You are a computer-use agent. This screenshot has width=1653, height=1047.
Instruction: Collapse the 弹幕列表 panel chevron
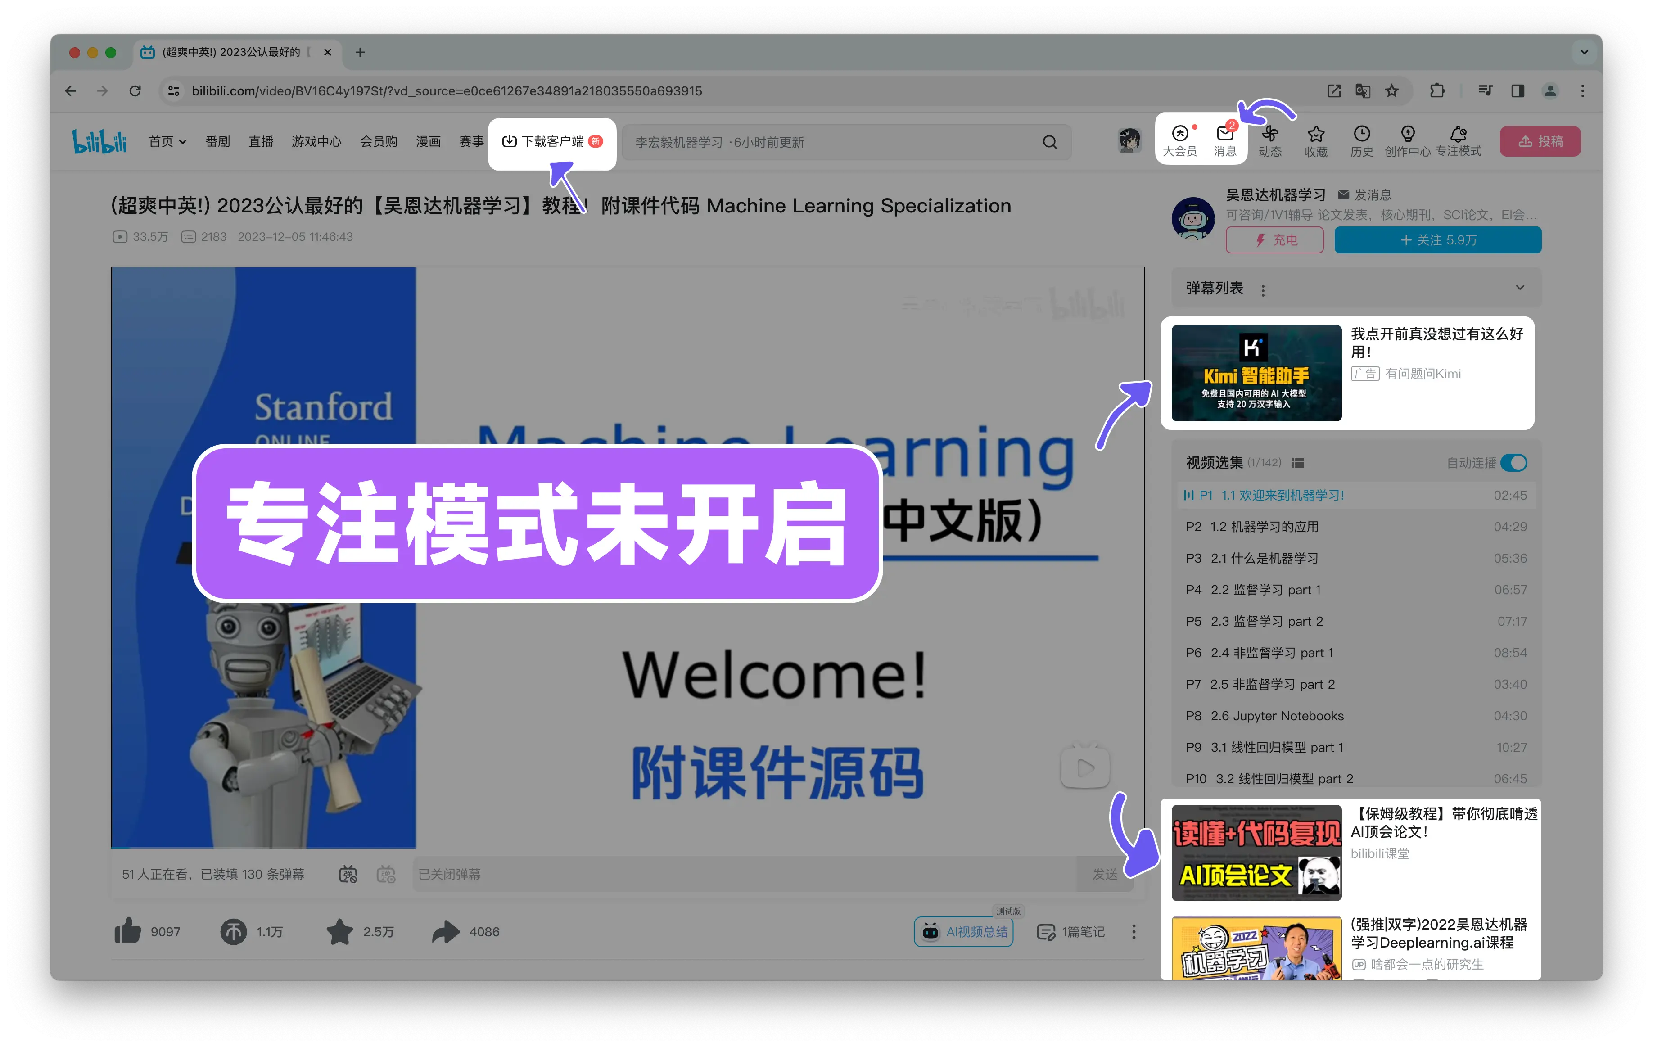tap(1520, 288)
